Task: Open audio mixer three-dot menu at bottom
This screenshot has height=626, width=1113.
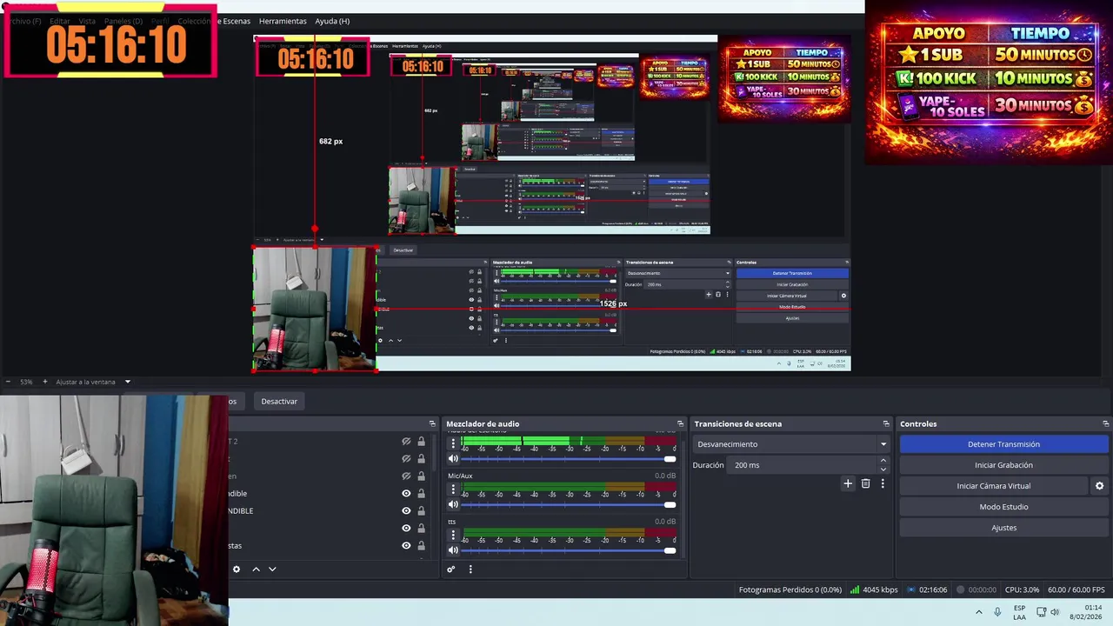Action: coord(470,569)
